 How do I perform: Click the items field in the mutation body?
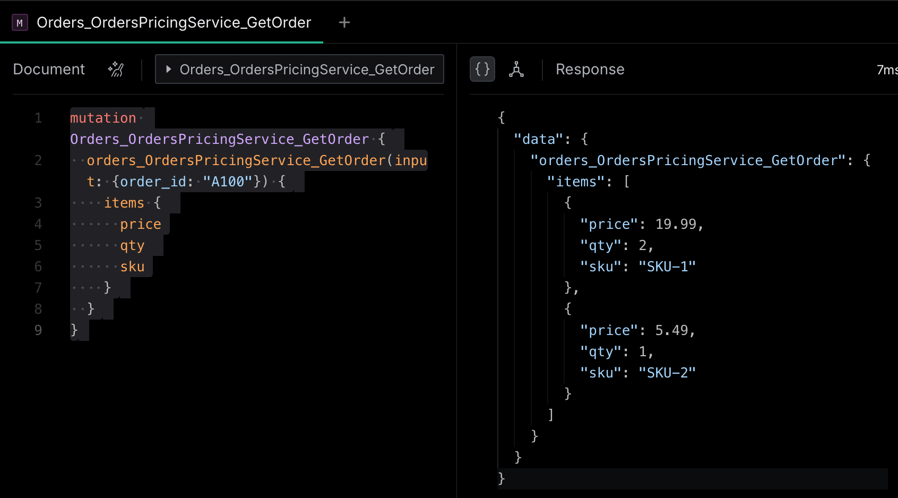(124, 202)
